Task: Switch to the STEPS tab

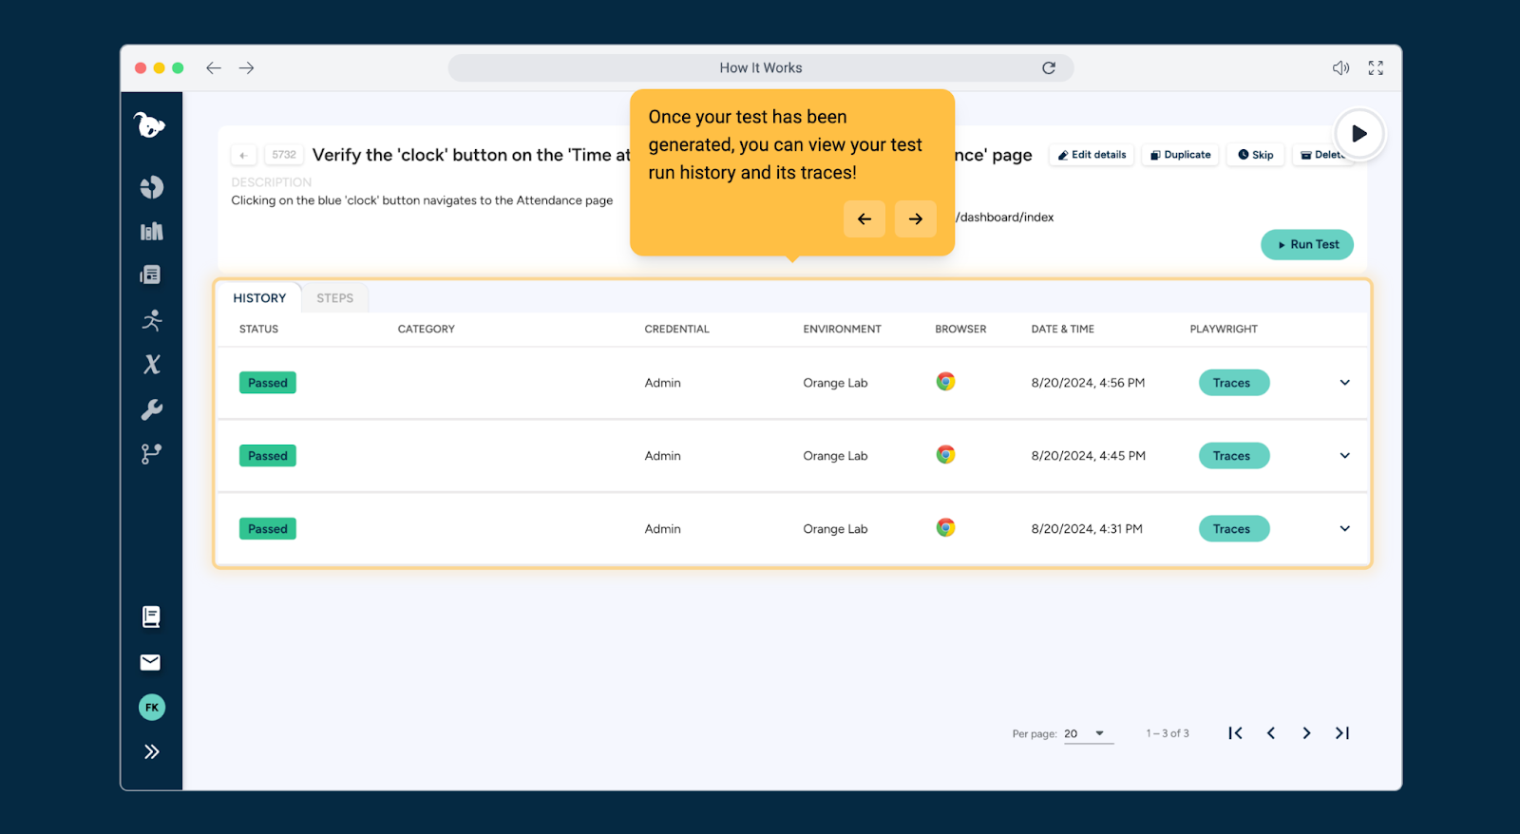Action: (335, 298)
